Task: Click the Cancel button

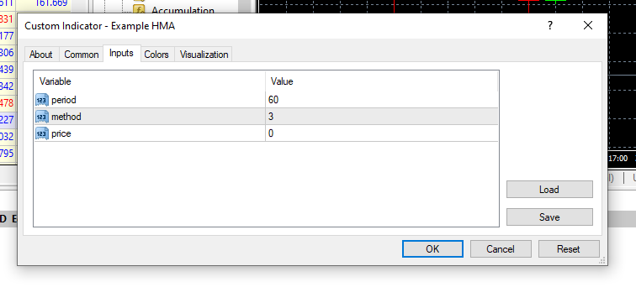Action: 501,249
